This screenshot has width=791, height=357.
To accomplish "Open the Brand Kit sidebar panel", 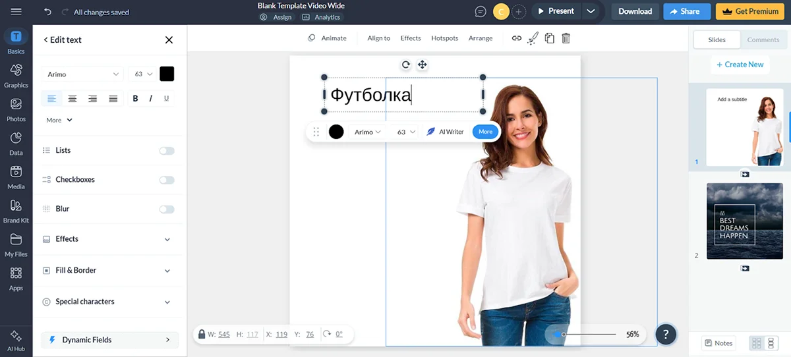I will point(16,211).
